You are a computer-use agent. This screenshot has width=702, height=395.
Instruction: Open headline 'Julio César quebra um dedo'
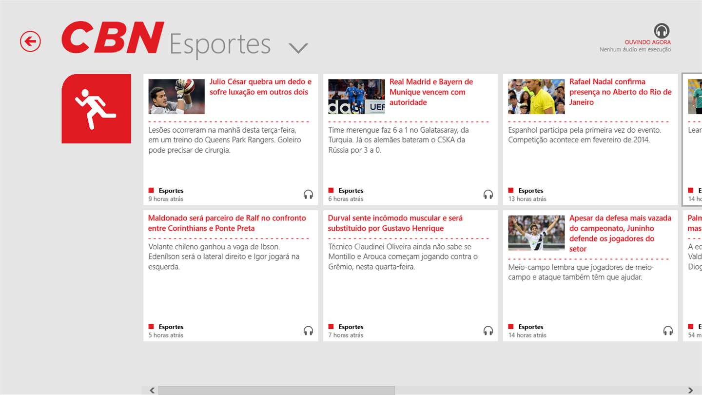260,87
